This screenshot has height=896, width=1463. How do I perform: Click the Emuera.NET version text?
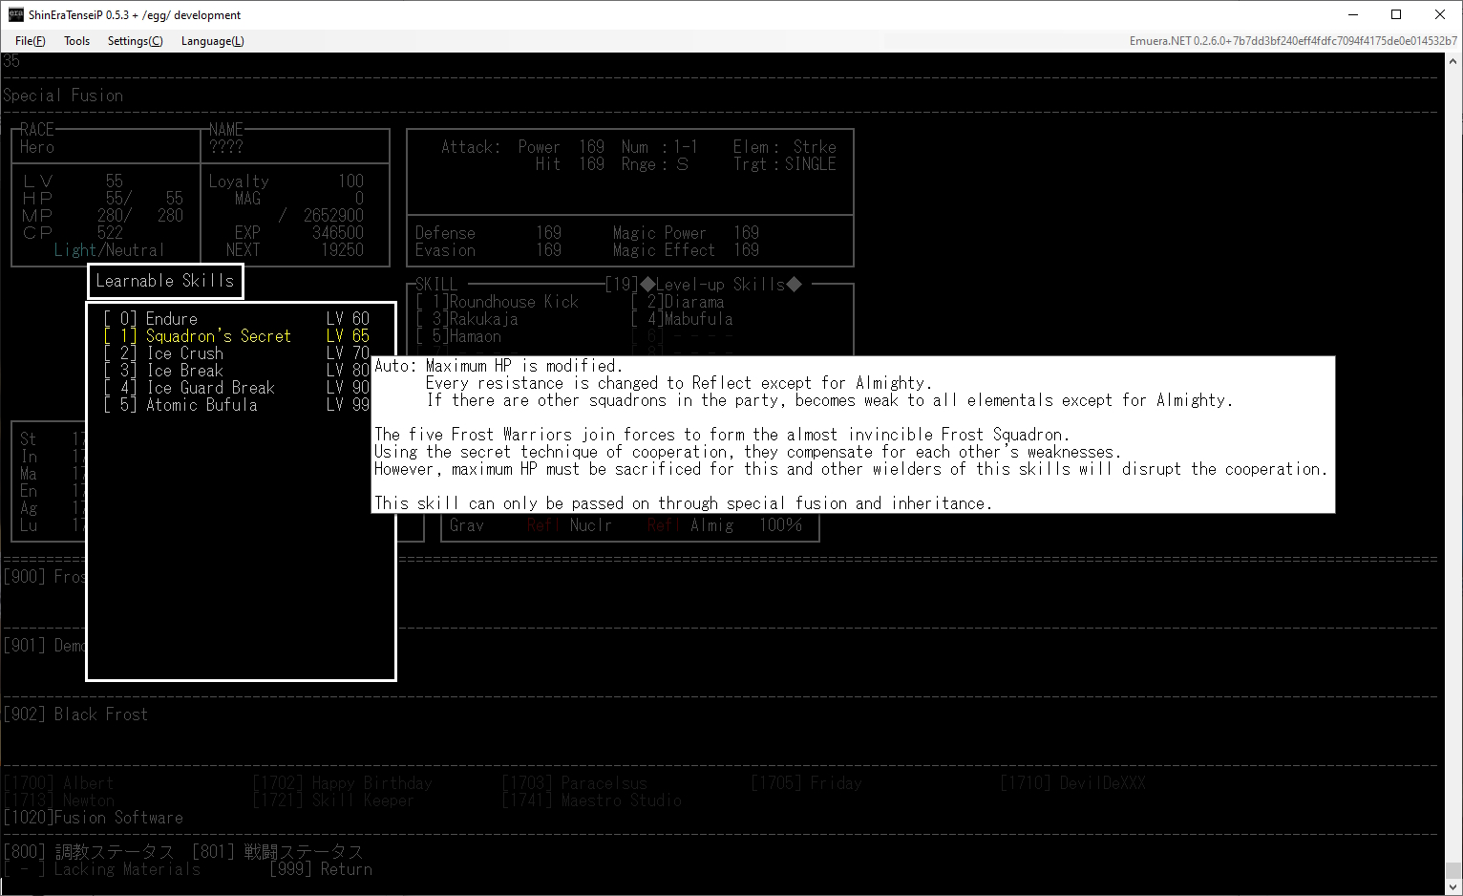[x=1293, y=41]
